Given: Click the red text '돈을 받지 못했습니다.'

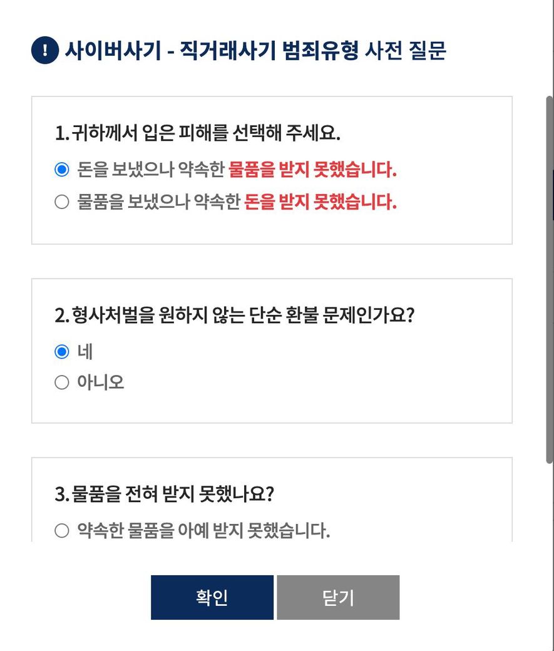Looking at the screenshot, I should coord(321,202).
